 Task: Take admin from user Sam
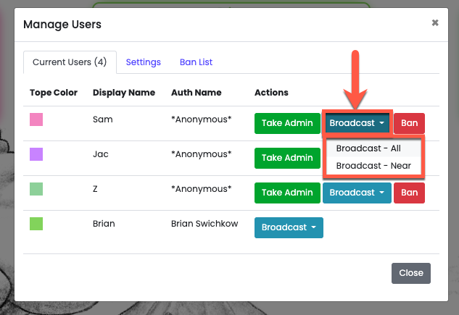pyautogui.click(x=287, y=123)
